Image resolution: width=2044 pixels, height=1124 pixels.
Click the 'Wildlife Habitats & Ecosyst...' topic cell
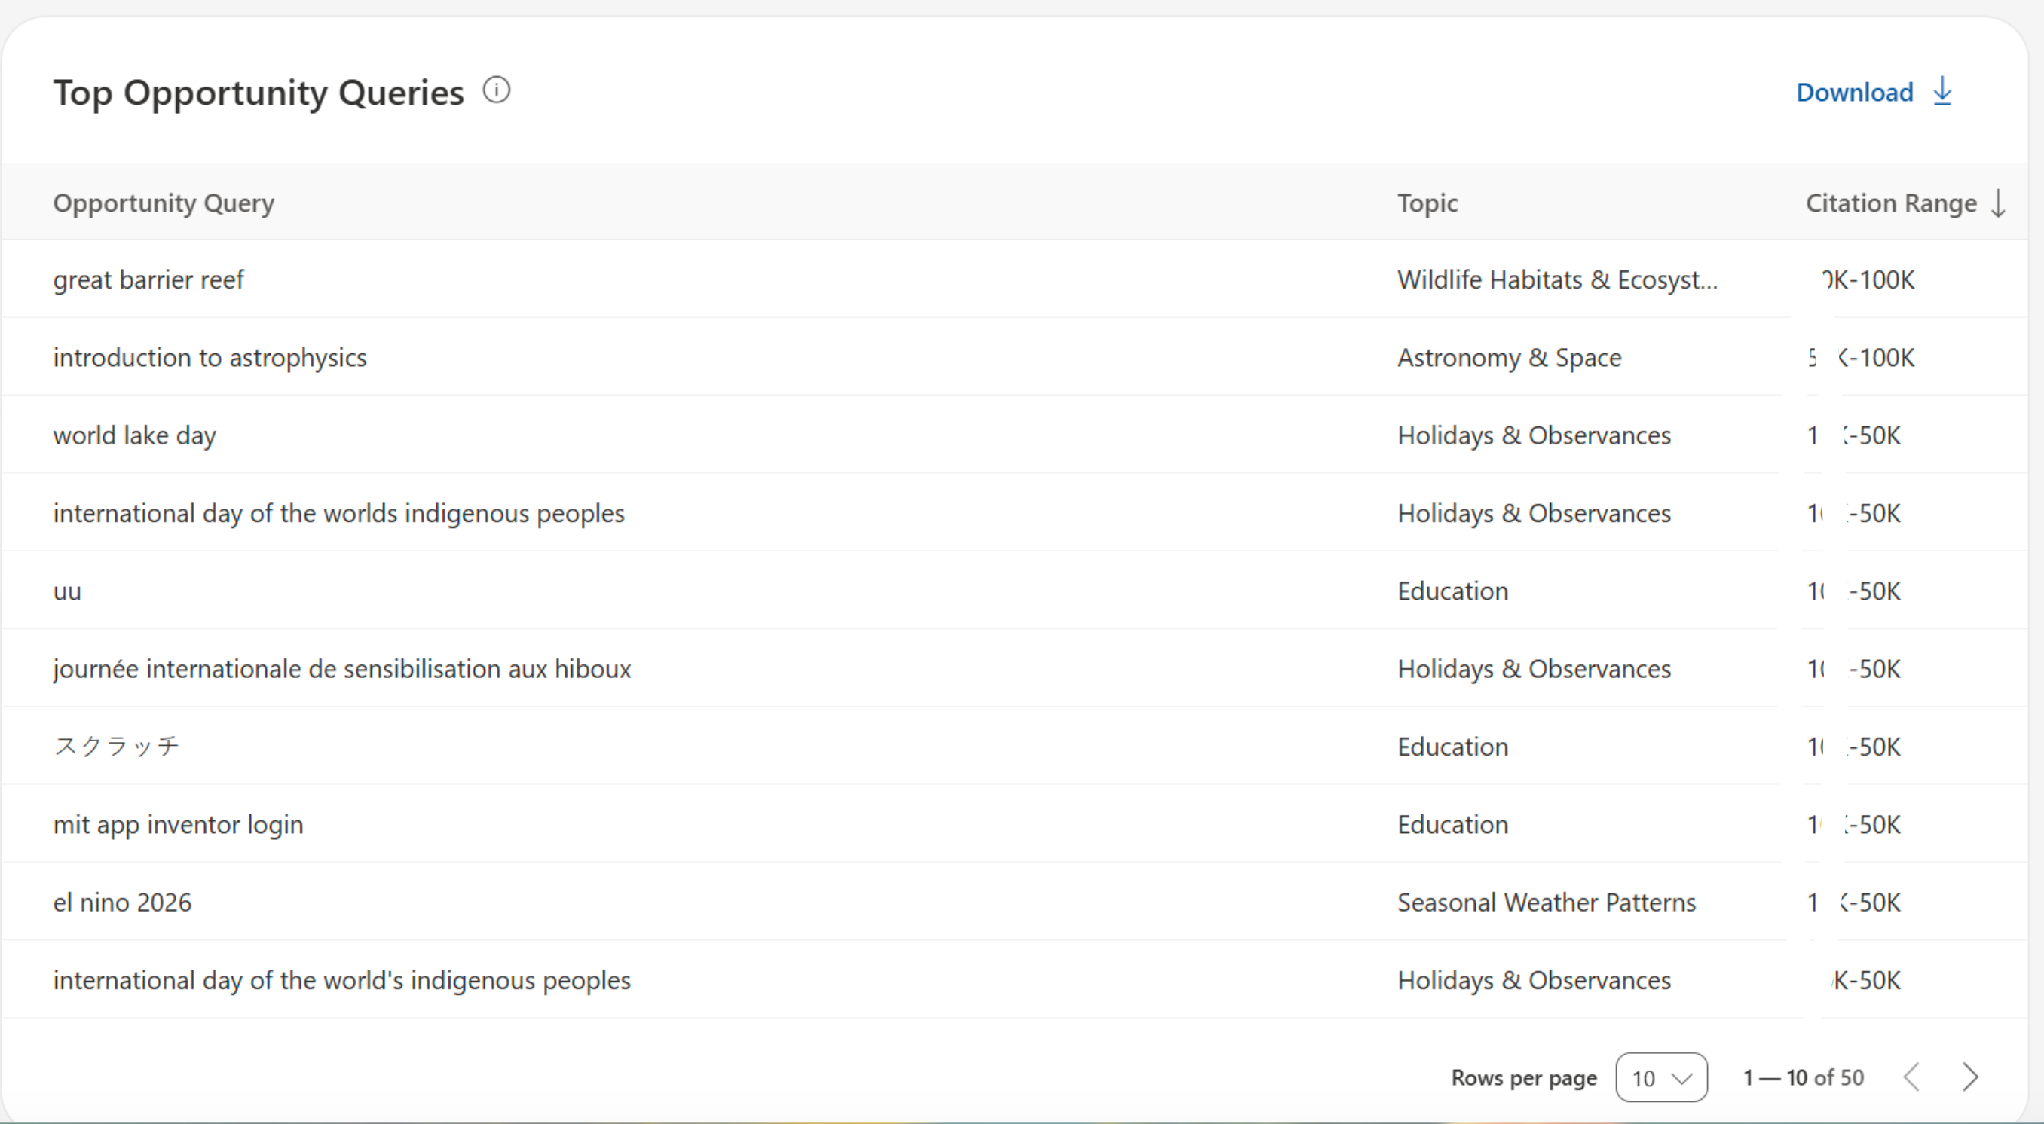pyautogui.click(x=1557, y=280)
